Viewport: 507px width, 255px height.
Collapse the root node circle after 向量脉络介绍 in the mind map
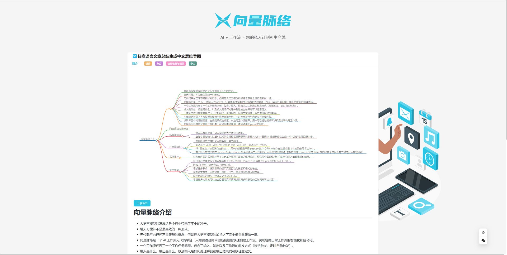156,141
